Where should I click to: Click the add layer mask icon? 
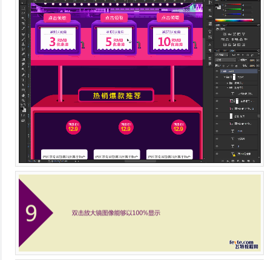click(233, 161)
